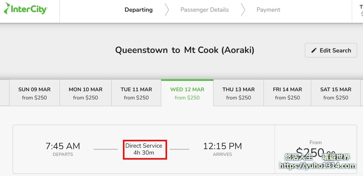Image resolution: width=363 pixels, height=176 pixels.
Task: Click the Edit Search button
Action: [x=331, y=50]
